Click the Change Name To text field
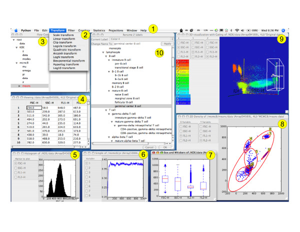This screenshot has width=300, height=232. coord(137,44)
